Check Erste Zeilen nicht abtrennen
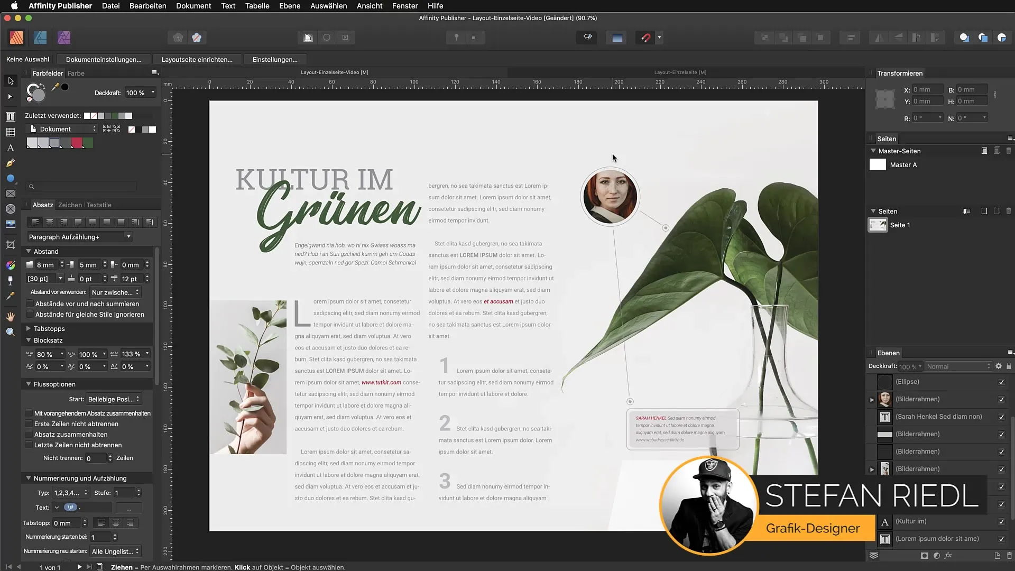 pos(29,424)
